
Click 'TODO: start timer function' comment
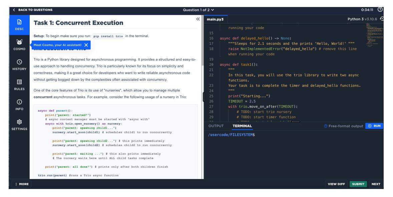[x=266, y=117]
